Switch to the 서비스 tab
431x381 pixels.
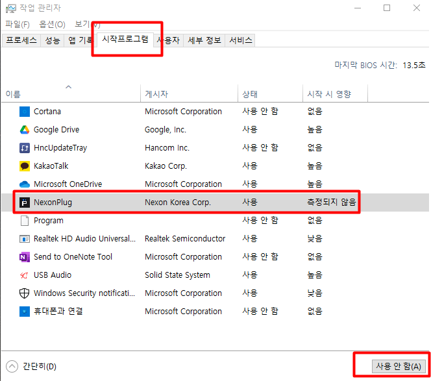pos(240,40)
